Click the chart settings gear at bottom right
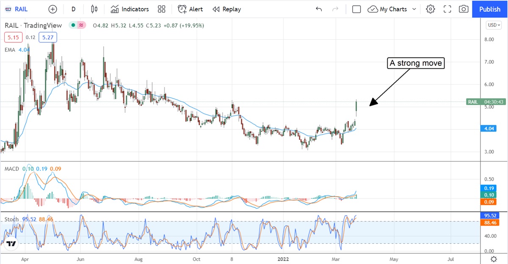The width and height of the screenshot is (508, 264). [493, 258]
